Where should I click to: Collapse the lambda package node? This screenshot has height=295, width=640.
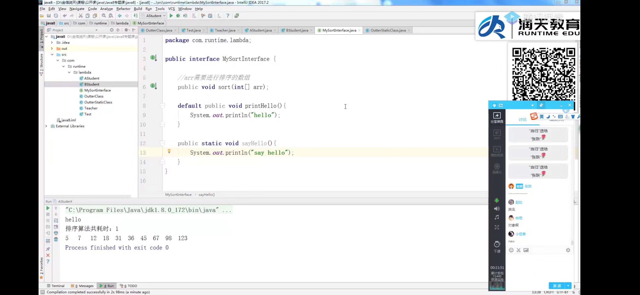point(69,72)
